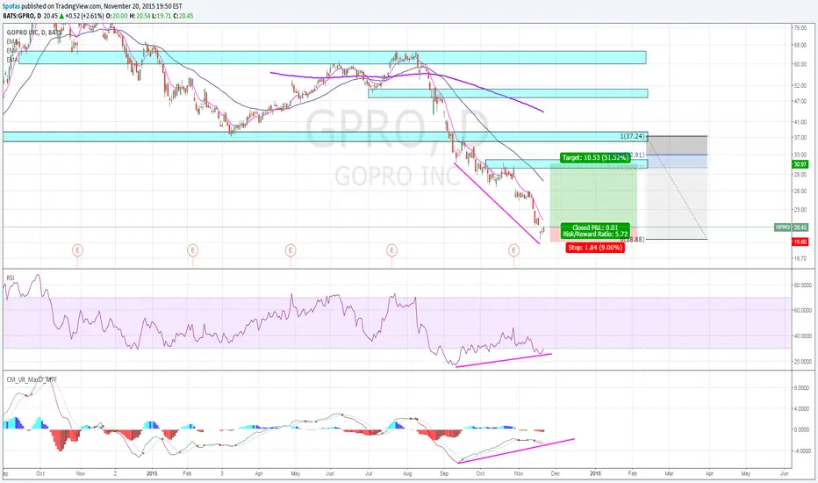Click the RSI 20.0000 axis value
Image resolution: width=818 pixels, height=483 pixels.
click(x=802, y=361)
